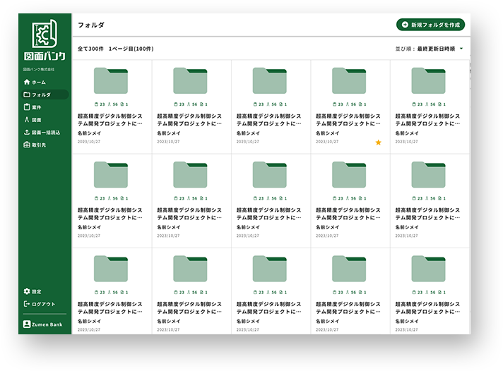
Task: Click the Zumen Bank user account icon
Action: pyautogui.click(x=27, y=324)
